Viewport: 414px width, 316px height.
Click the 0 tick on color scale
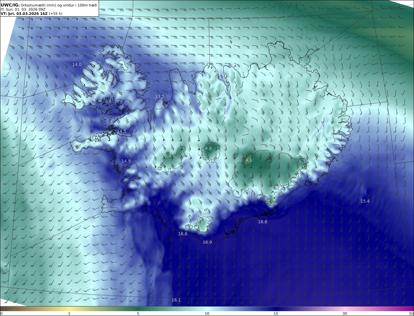pos(1,313)
